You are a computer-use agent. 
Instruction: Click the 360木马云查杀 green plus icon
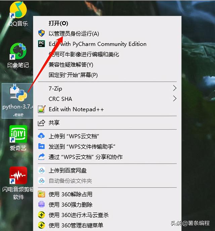click(x=41, y=215)
